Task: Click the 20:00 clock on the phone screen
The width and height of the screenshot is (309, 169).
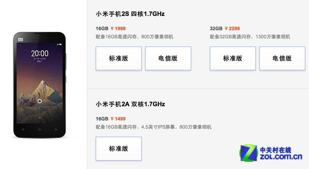Action: (40, 53)
